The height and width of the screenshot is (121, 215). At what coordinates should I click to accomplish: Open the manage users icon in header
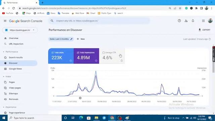tap(186, 21)
